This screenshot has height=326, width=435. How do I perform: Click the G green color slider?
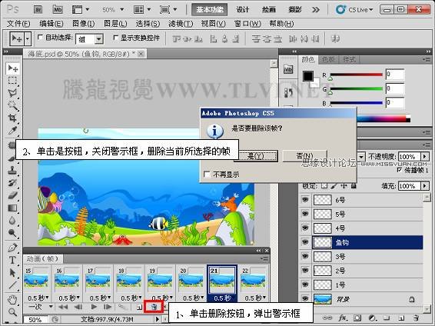[356, 88]
